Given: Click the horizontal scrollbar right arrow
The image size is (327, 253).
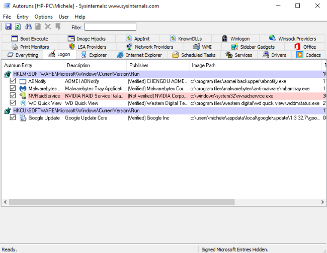Looking at the screenshot, I should click(x=322, y=202).
